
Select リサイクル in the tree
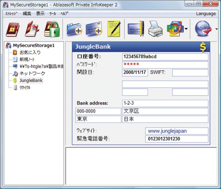pyautogui.click(x=25, y=88)
